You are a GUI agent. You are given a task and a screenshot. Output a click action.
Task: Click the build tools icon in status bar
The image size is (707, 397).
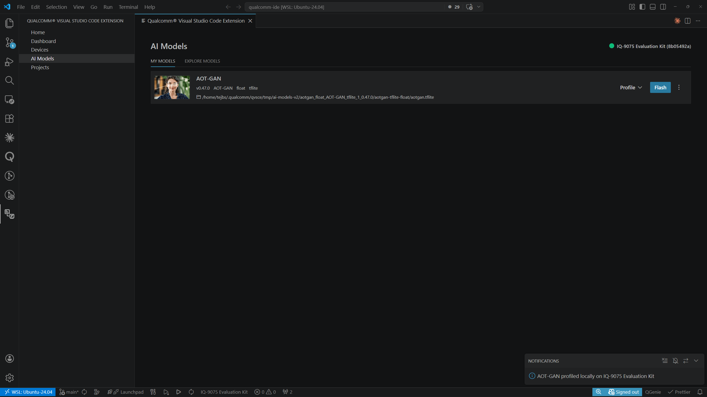pos(153,392)
